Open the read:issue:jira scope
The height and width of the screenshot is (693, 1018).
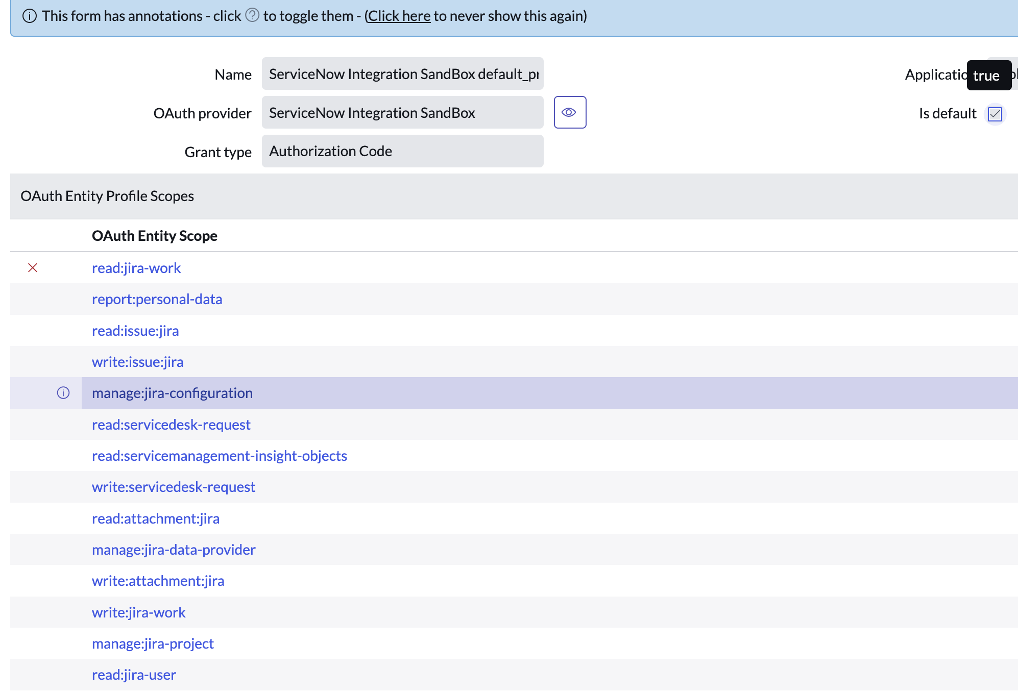(x=135, y=331)
